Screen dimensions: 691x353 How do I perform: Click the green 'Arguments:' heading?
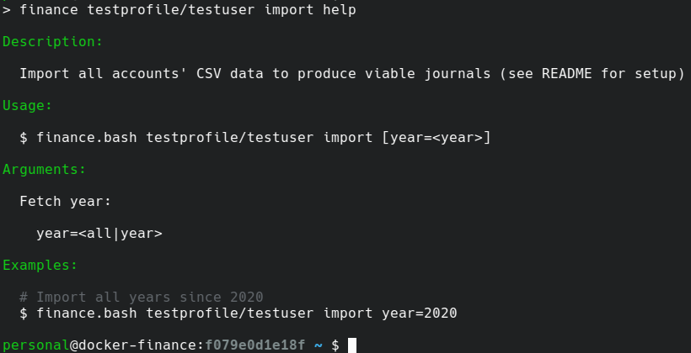(45, 169)
